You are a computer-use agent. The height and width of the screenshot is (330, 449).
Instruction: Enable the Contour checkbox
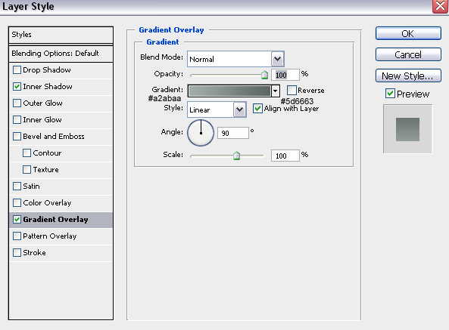(27, 153)
